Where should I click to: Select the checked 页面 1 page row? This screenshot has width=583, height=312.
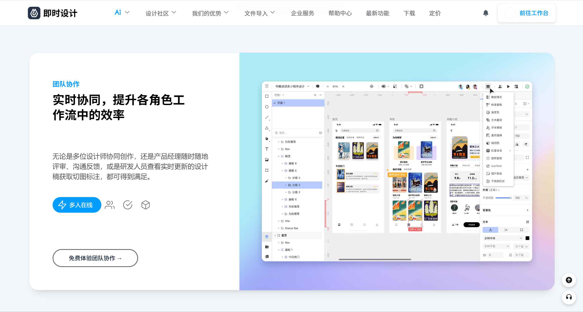298,103
